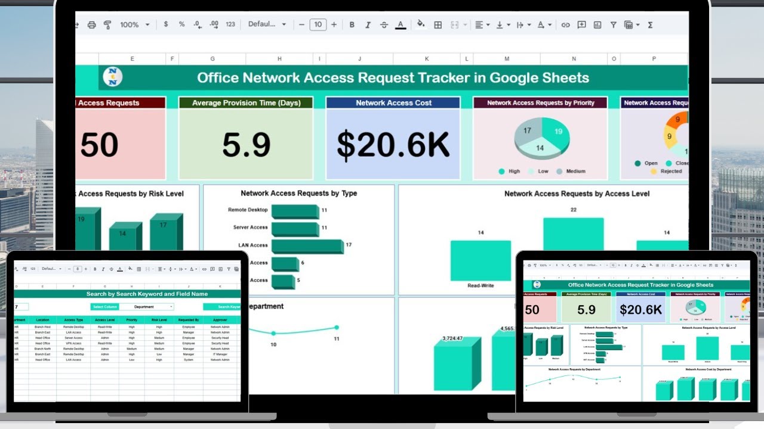Format as currency with the $ icon
The height and width of the screenshot is (429, 764).
tap(165, 24)
